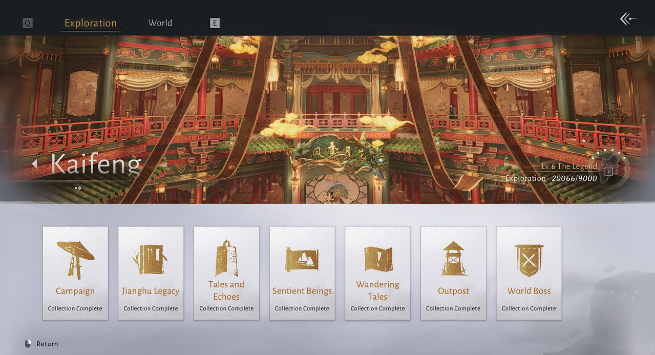Screen dimensions: 655x355
Task: Click the Outpost label
Action: [453, 291]
